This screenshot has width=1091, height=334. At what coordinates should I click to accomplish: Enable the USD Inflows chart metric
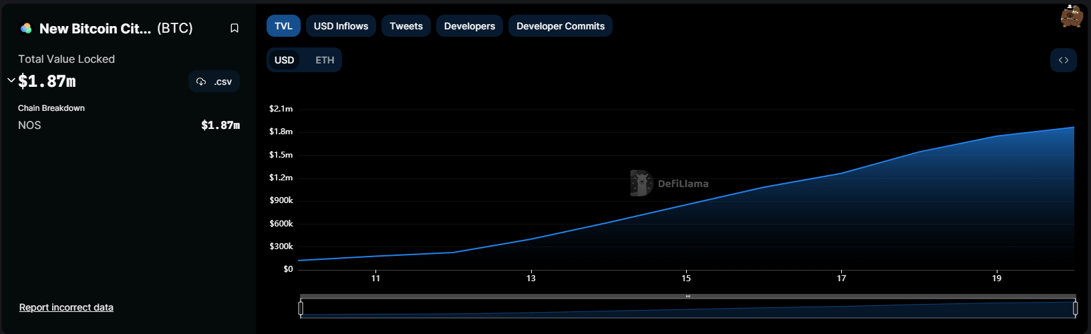click(341, 26)
